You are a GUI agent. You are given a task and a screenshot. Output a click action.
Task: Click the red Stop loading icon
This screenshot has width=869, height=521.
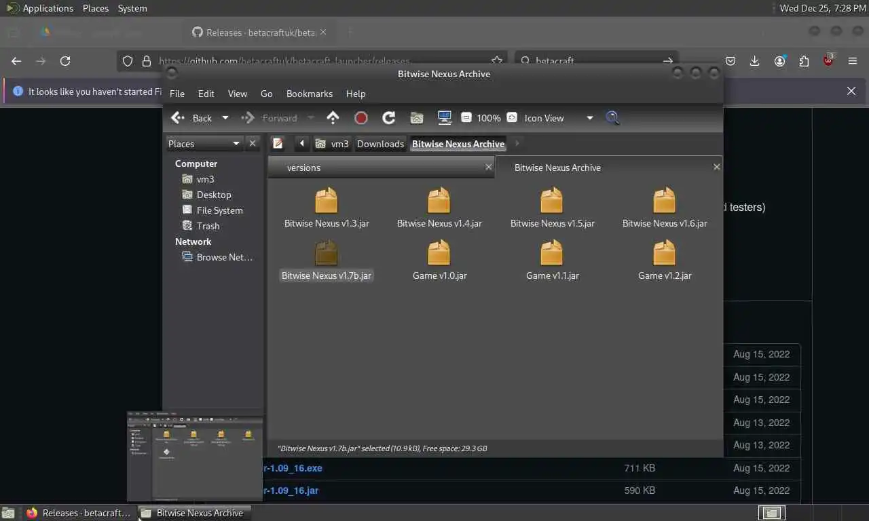[361, 118]
